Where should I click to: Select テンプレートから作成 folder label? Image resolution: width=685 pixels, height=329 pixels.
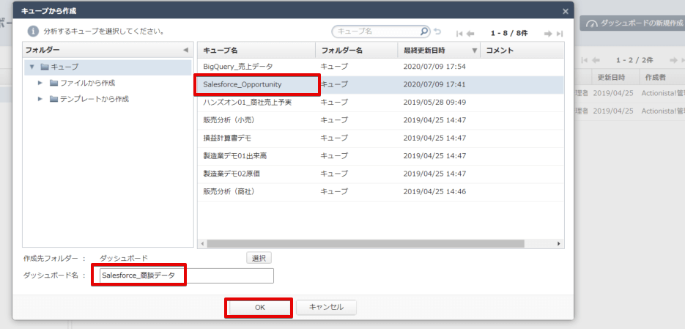tap(95, 99)
